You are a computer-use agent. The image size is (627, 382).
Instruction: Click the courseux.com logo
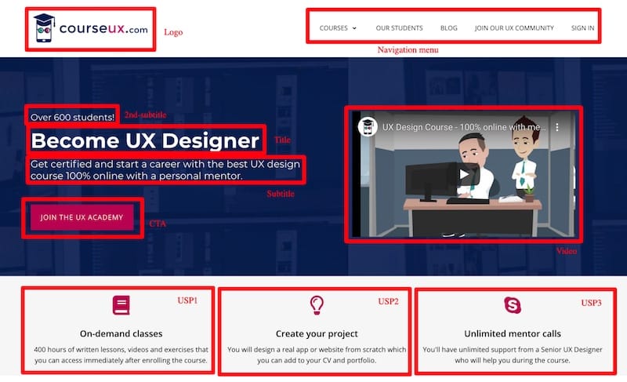point(90,28)
